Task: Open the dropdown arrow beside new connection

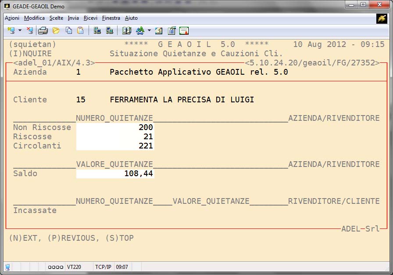Action: tap(20, 31)
